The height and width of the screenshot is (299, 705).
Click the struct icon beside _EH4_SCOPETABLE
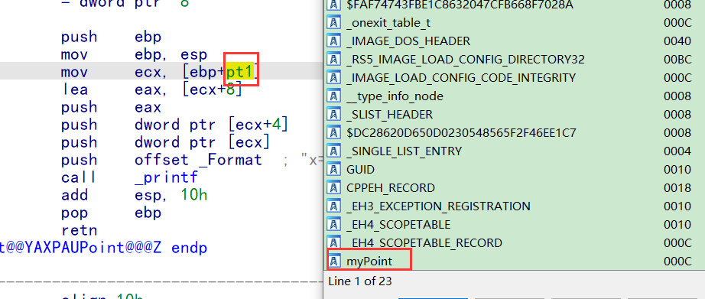coord(334,224)
